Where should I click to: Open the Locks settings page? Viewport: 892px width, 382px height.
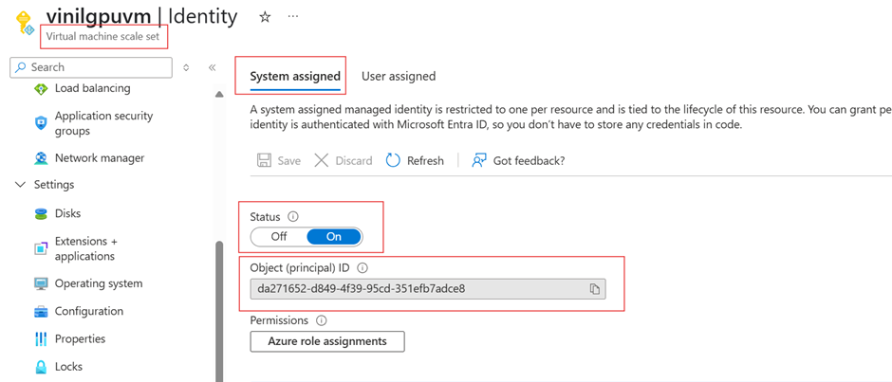coord(68,367)
